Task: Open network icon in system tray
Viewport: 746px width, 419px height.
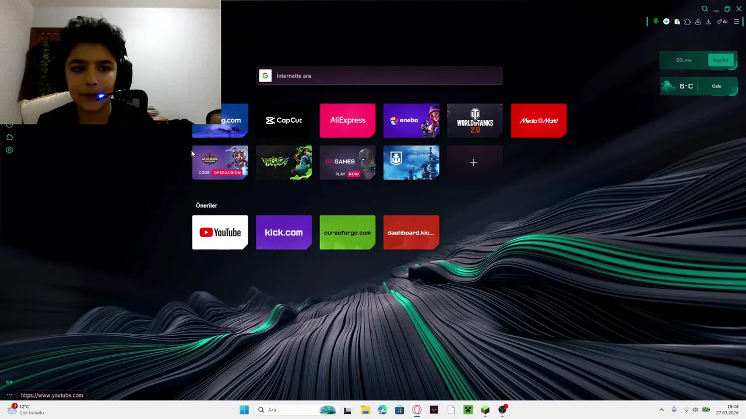Action: pos(686,410)
